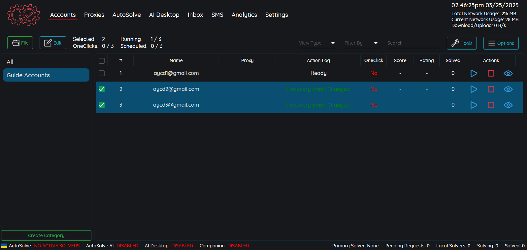Image resolution: width=527 pixels, height=250 pixels.
Task: Click the play icon for aycd1@gmail.com
Action: point(474,73)
